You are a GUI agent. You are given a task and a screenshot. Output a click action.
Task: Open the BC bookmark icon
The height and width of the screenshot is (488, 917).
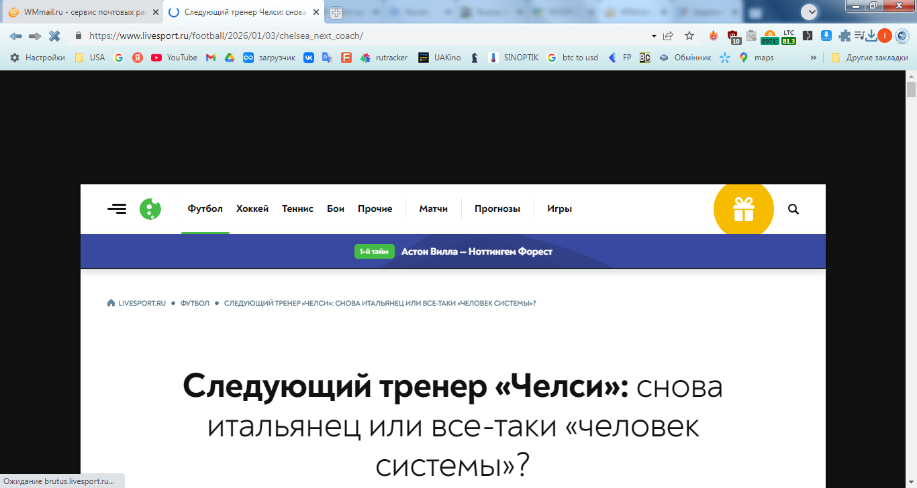(x=644, y=58)
